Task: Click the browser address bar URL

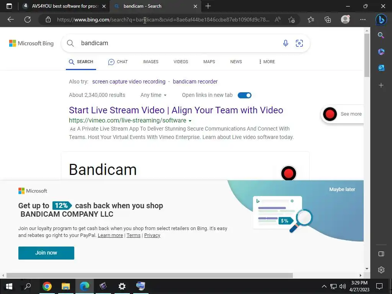Action: 163,20
